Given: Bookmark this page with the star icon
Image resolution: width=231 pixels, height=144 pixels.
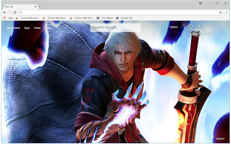Looking at the screenshot, I should [x=221, y=13].
